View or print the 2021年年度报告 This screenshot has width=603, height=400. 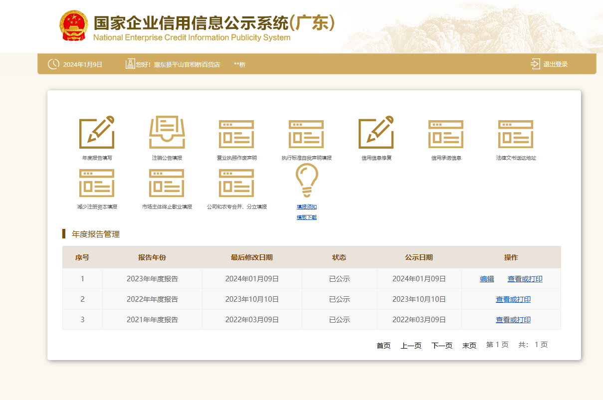[513, 320]
